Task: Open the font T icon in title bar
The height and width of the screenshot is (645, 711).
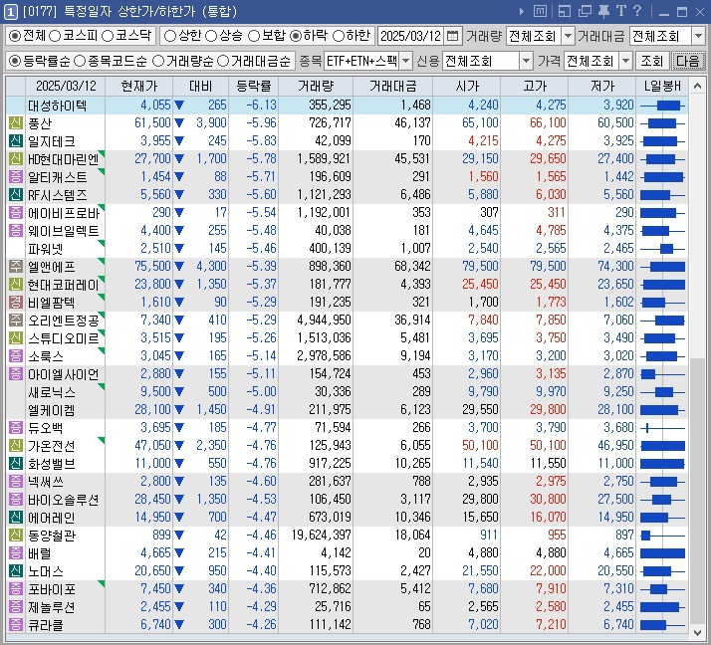Action: click(x=620, y=11)
